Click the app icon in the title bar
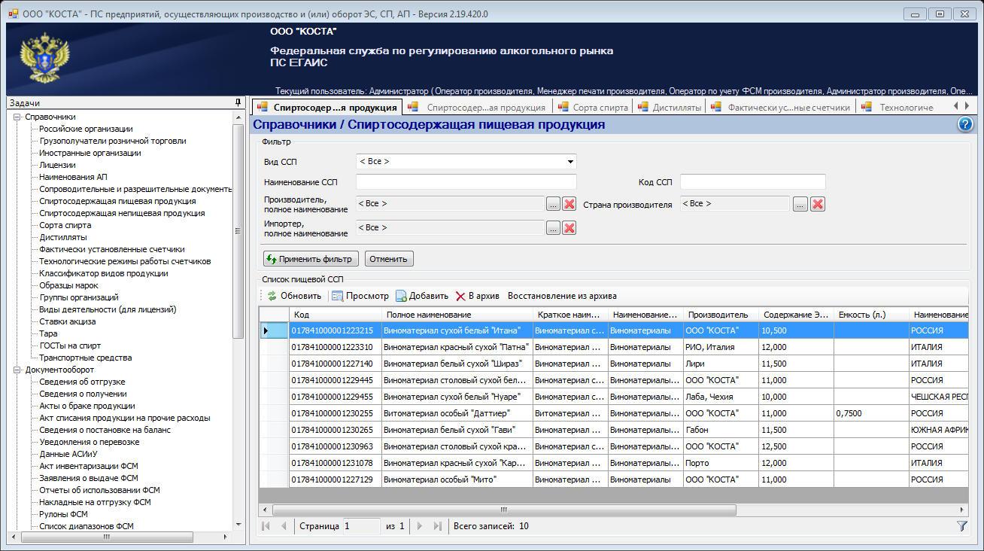This screenshot has height=551, width=984. pos(14,13)
